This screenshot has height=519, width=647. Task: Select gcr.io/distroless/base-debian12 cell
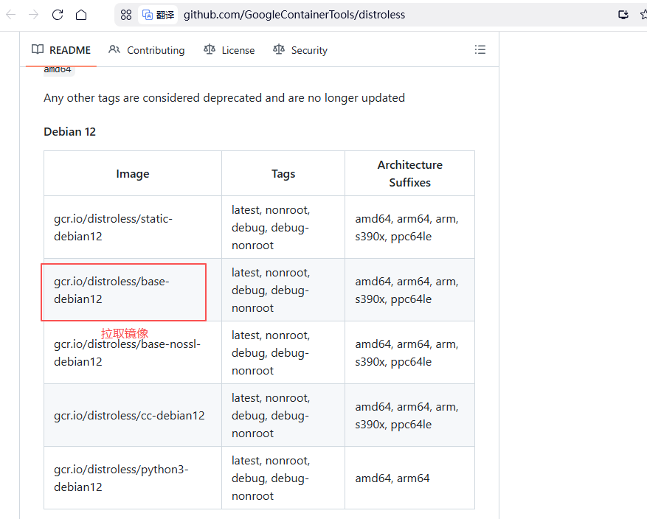pos(133,290)
